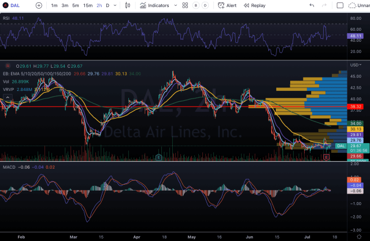Start bar Replay mode

click(x=254, y=5)
